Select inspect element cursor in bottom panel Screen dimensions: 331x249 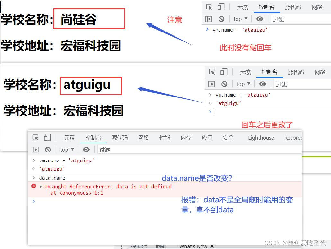point(35,137)
